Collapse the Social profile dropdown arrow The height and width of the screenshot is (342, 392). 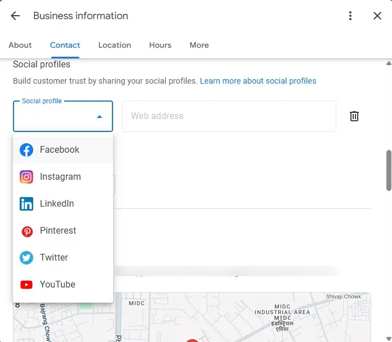click(100, 117)
